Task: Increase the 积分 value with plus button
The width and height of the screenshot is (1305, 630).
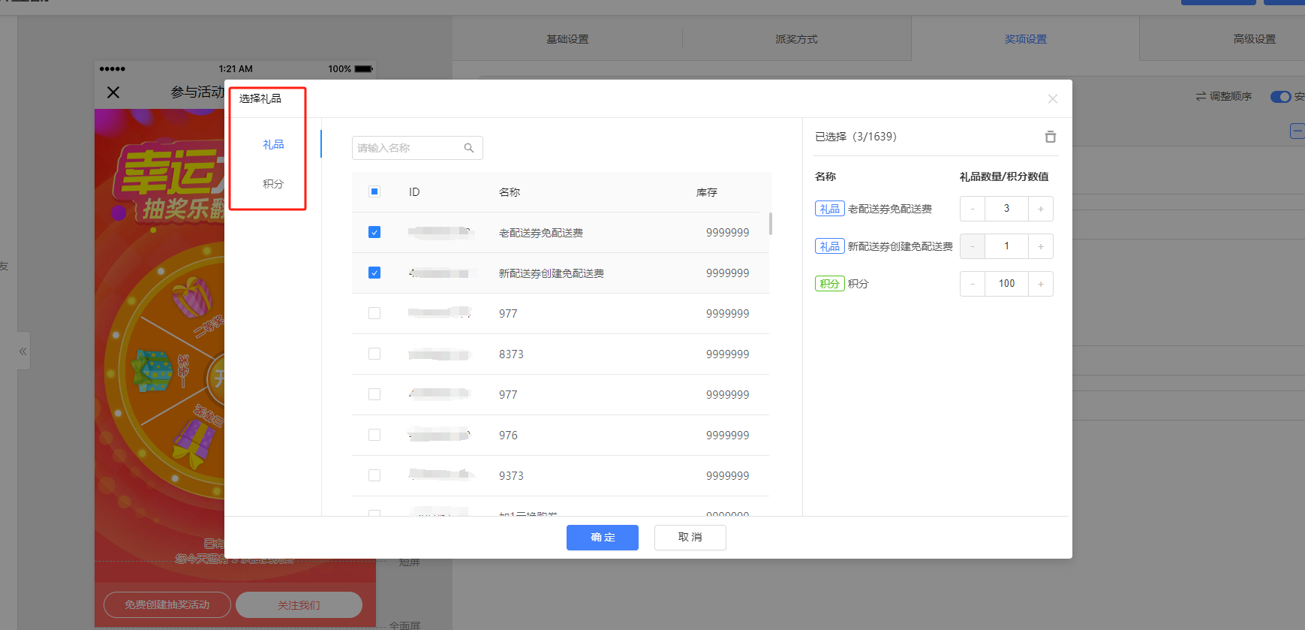Action: click(1041, 284)
